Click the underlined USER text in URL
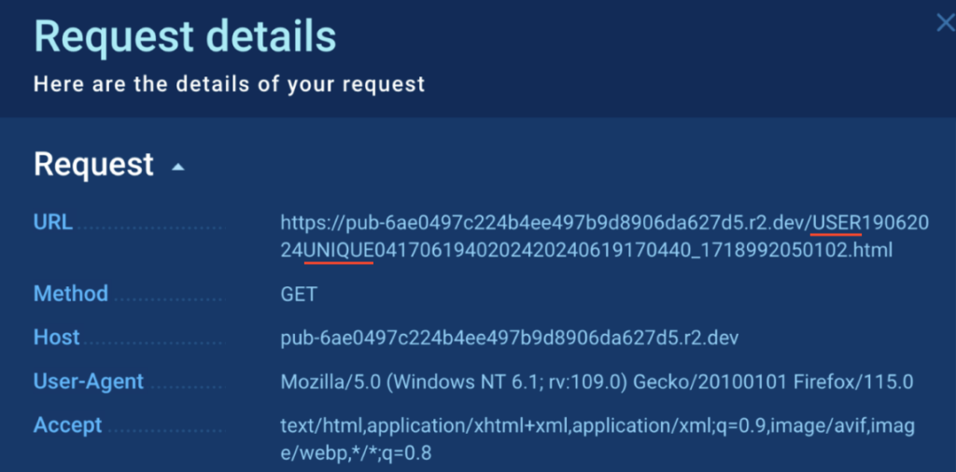 [836, 223]
